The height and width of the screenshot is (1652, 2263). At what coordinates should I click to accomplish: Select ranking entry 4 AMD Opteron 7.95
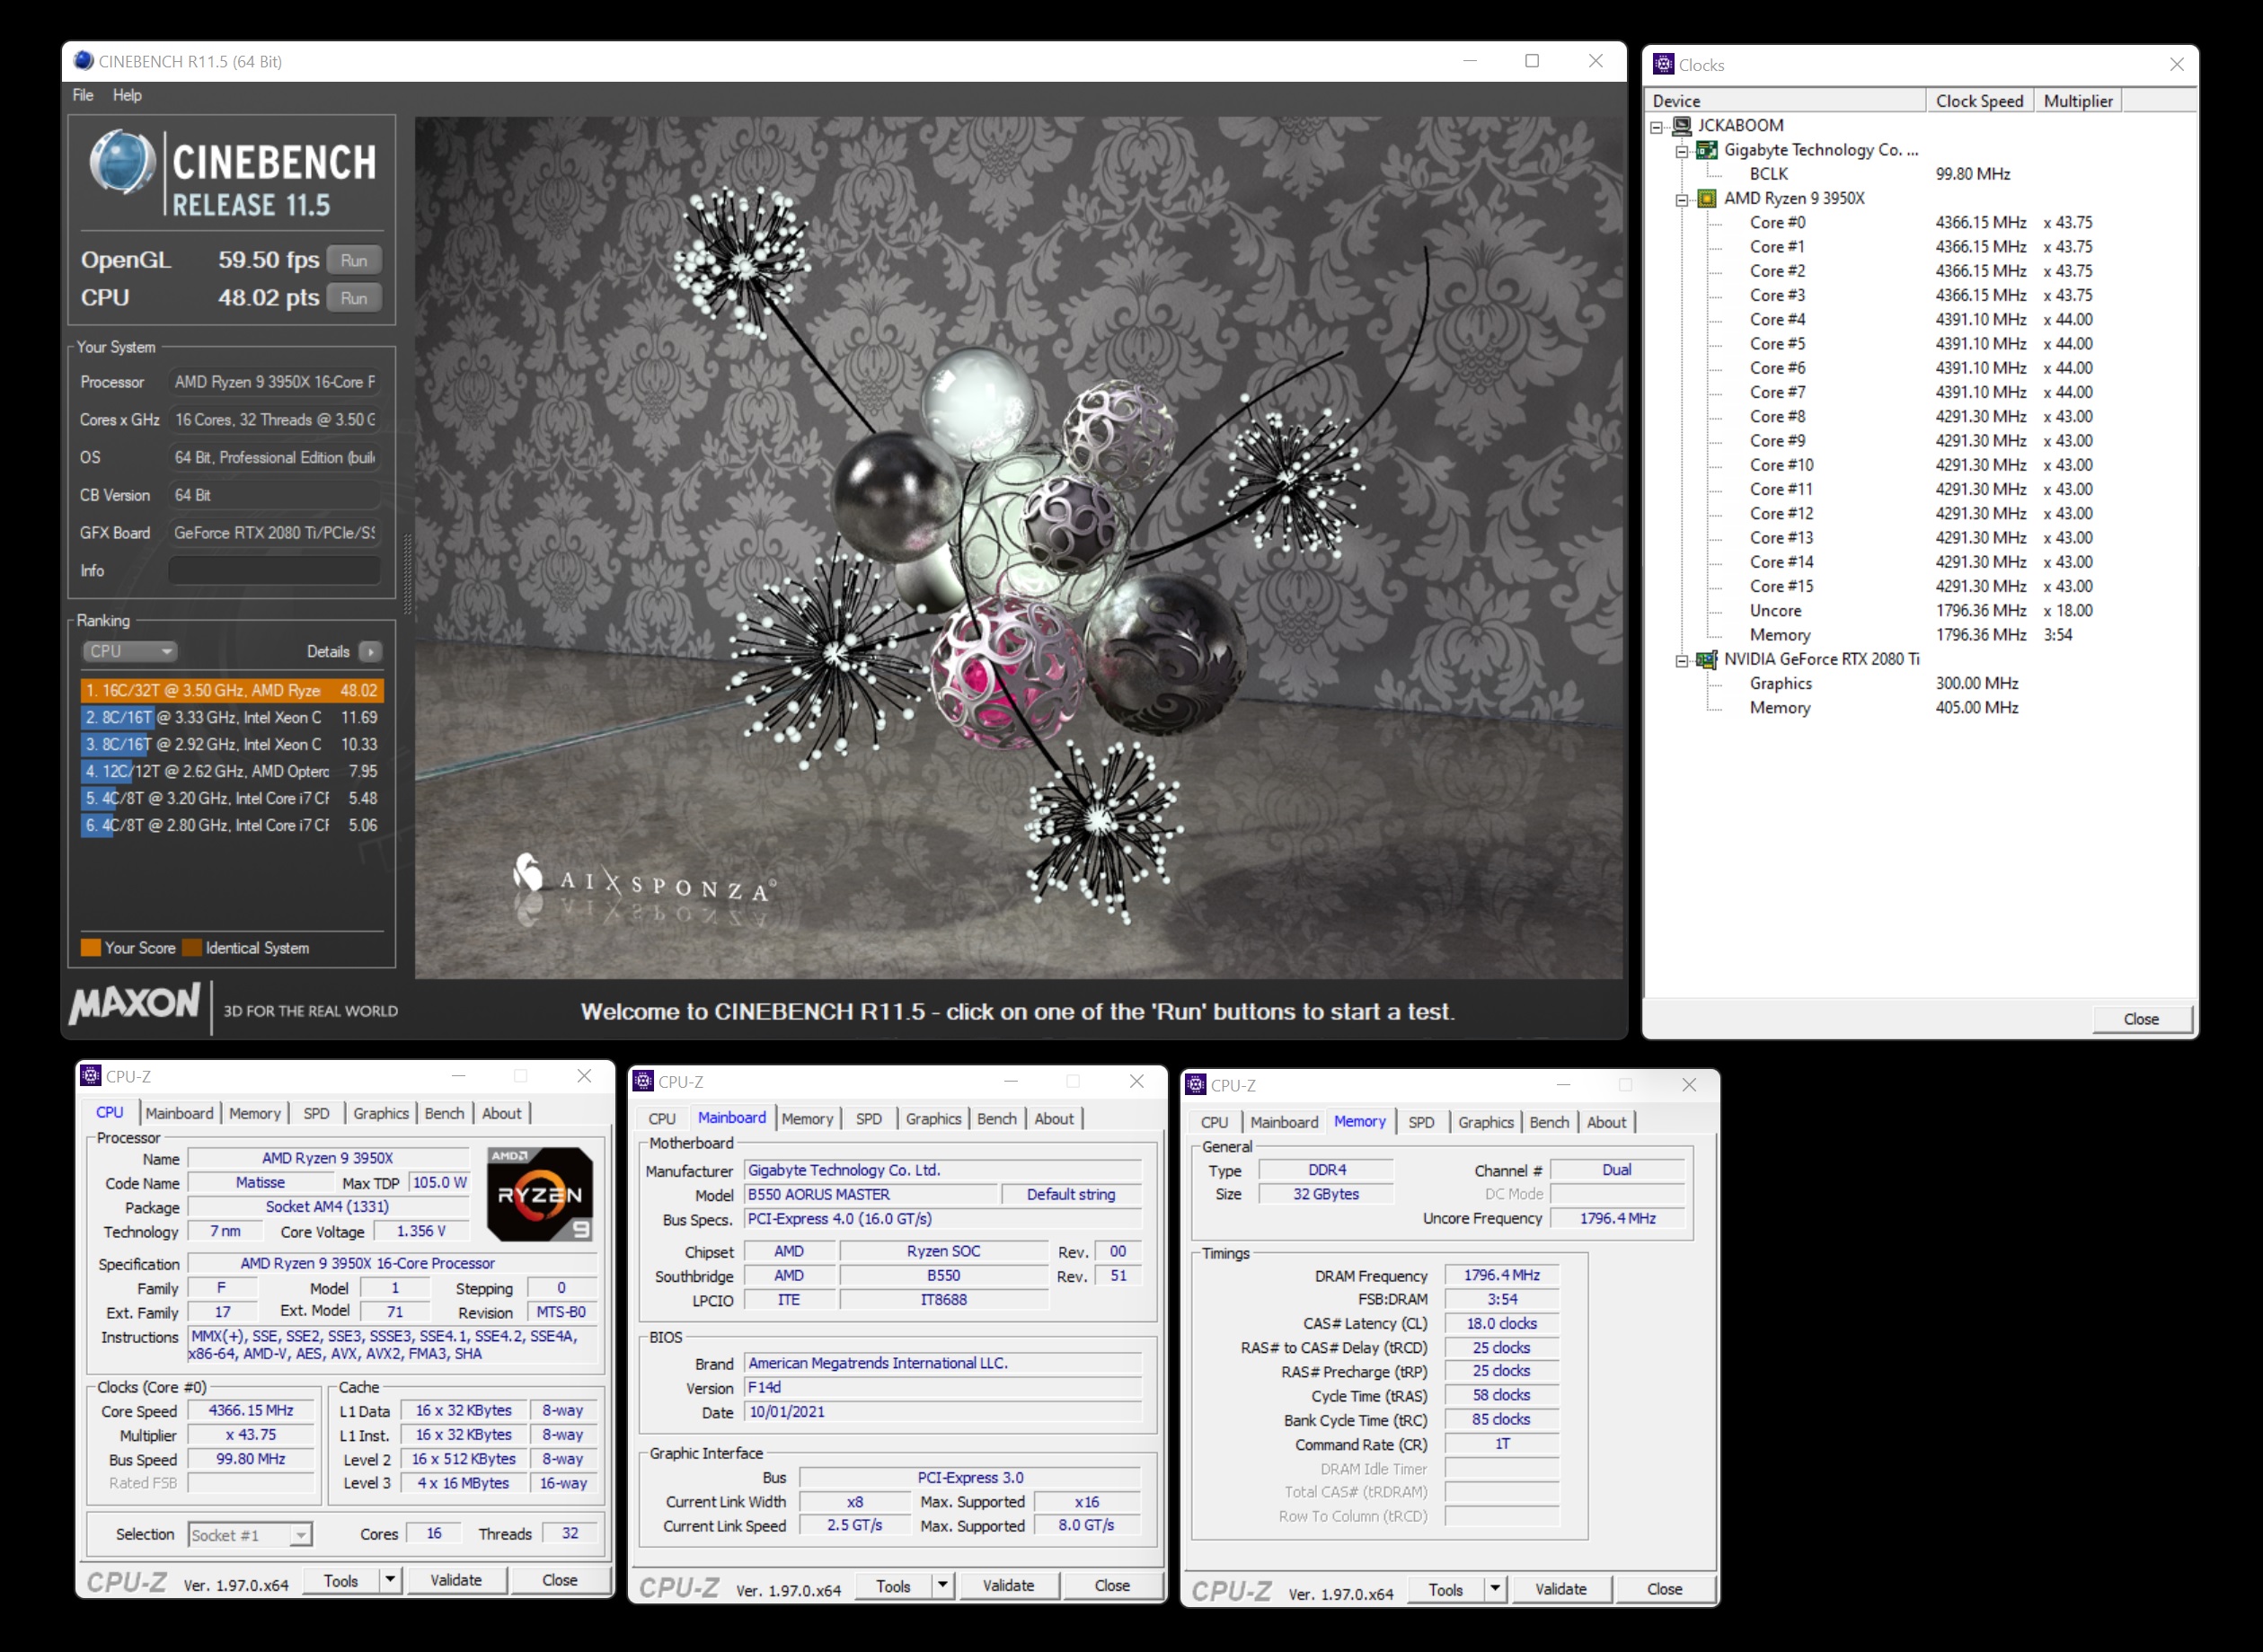pos(232,771)
